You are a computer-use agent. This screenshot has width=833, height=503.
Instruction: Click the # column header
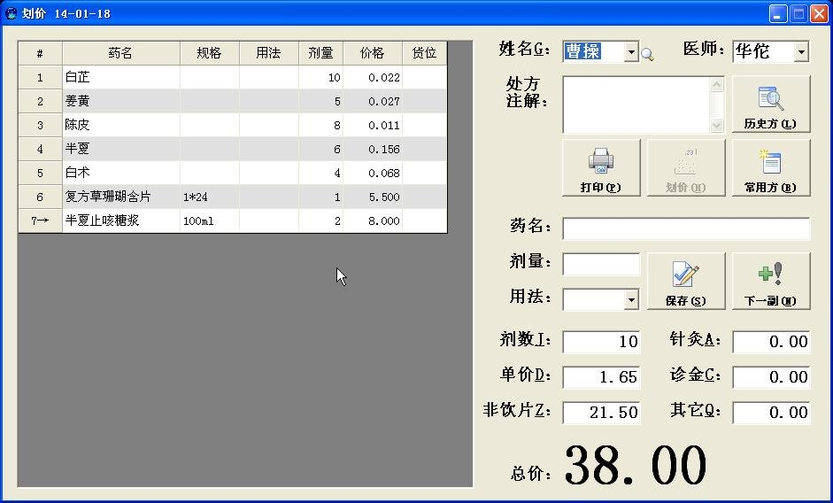click(x=41, y=53)
